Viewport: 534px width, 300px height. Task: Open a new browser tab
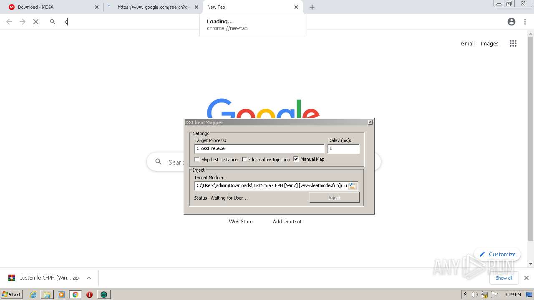[312, 7]
